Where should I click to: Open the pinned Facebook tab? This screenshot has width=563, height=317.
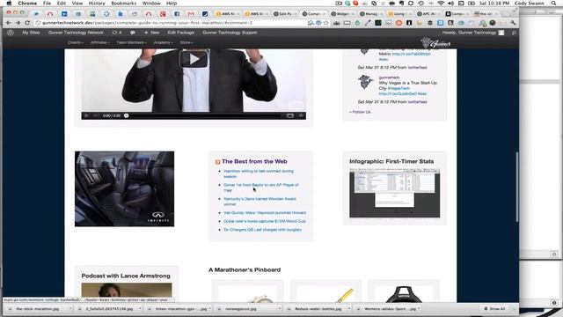(177, 14)
